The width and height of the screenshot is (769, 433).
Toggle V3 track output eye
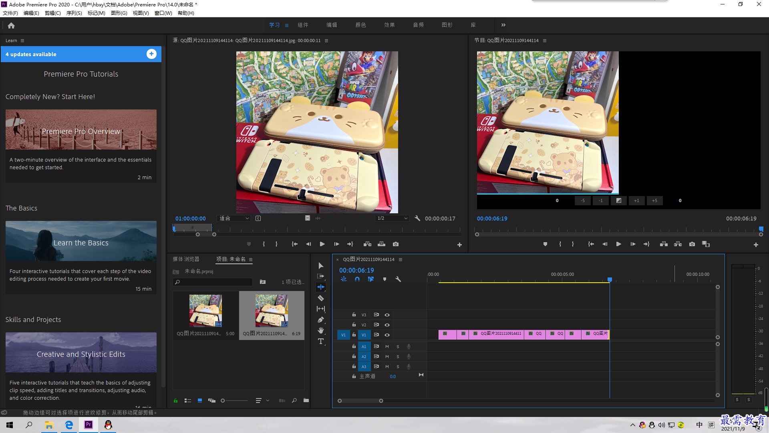(x=387, y=315)
